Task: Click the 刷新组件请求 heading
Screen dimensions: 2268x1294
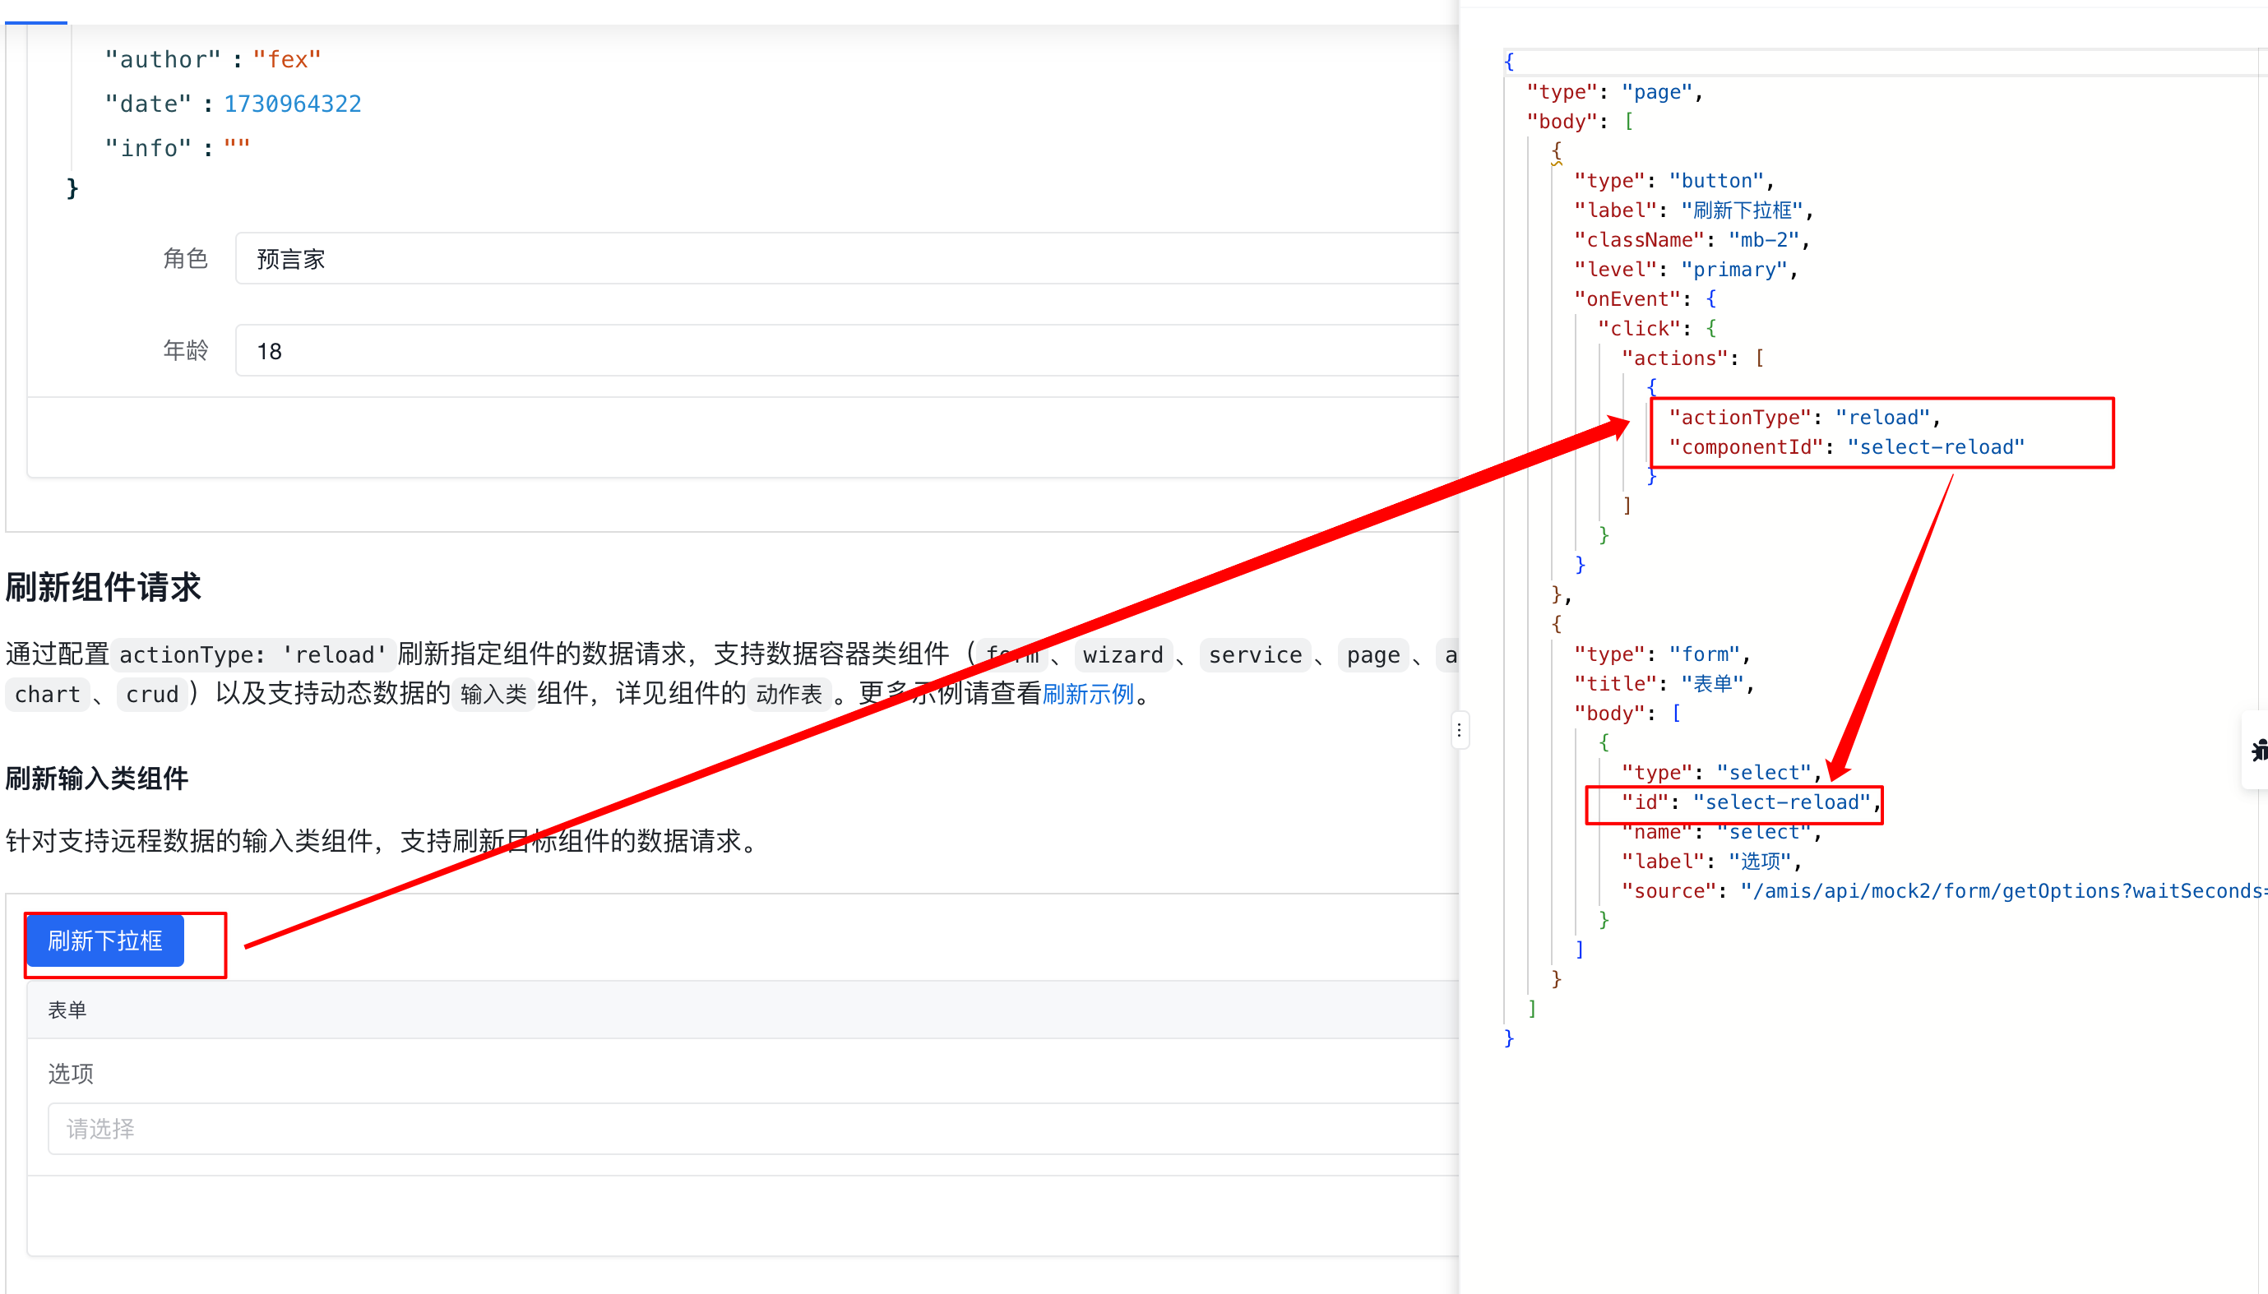Action: 103,586
